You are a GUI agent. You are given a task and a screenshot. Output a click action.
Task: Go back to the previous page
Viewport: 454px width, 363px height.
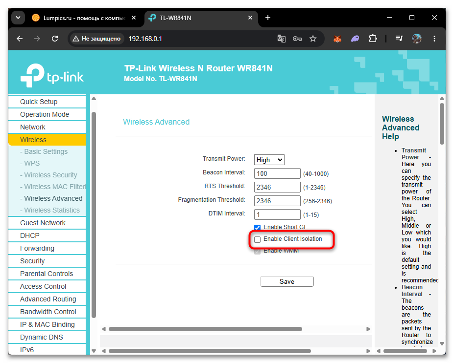tap(20, 39)
